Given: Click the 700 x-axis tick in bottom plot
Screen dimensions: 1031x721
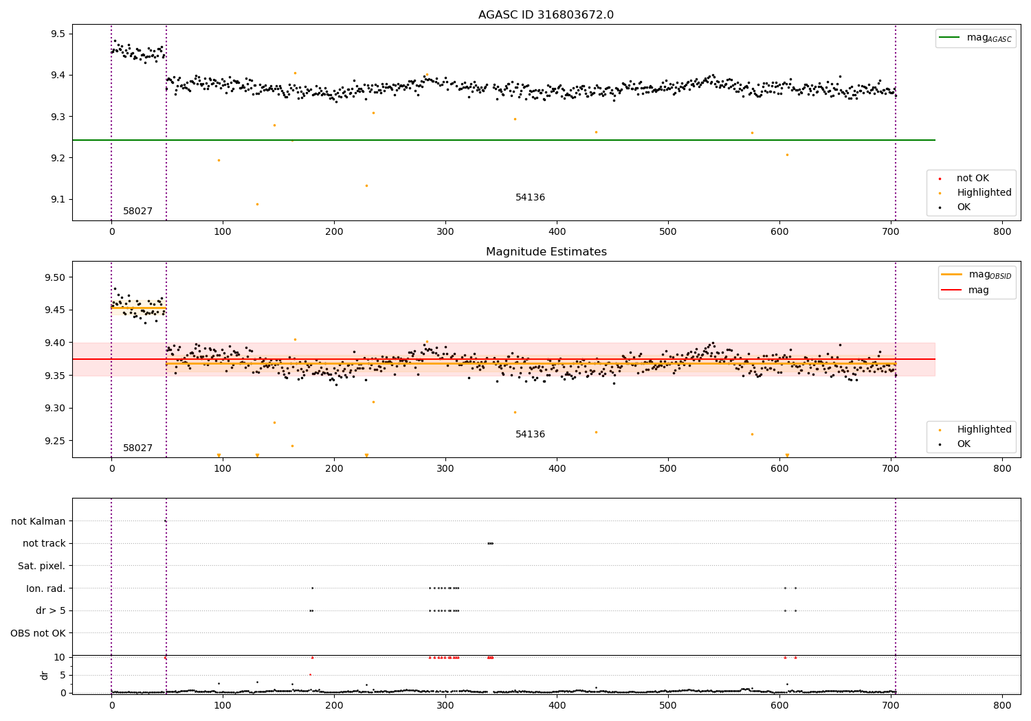Looking at the screenshot, I should click(x=891, y=705).
